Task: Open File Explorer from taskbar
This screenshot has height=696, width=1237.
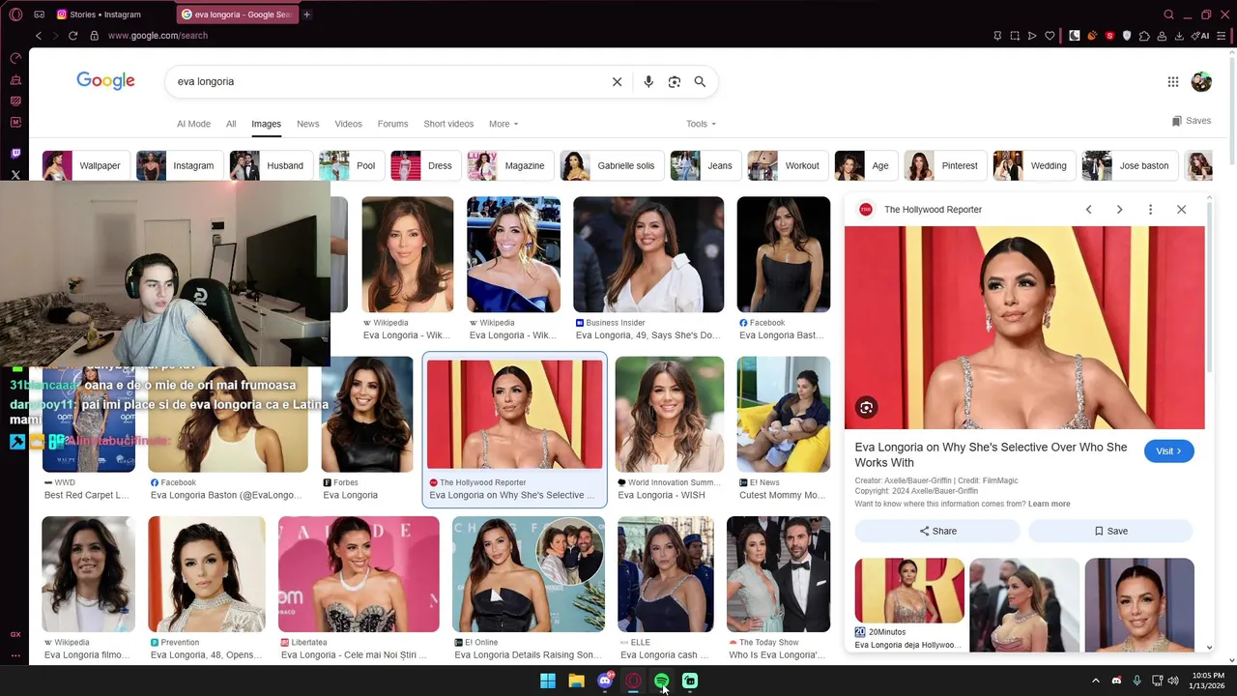Action: coord(576,681)
